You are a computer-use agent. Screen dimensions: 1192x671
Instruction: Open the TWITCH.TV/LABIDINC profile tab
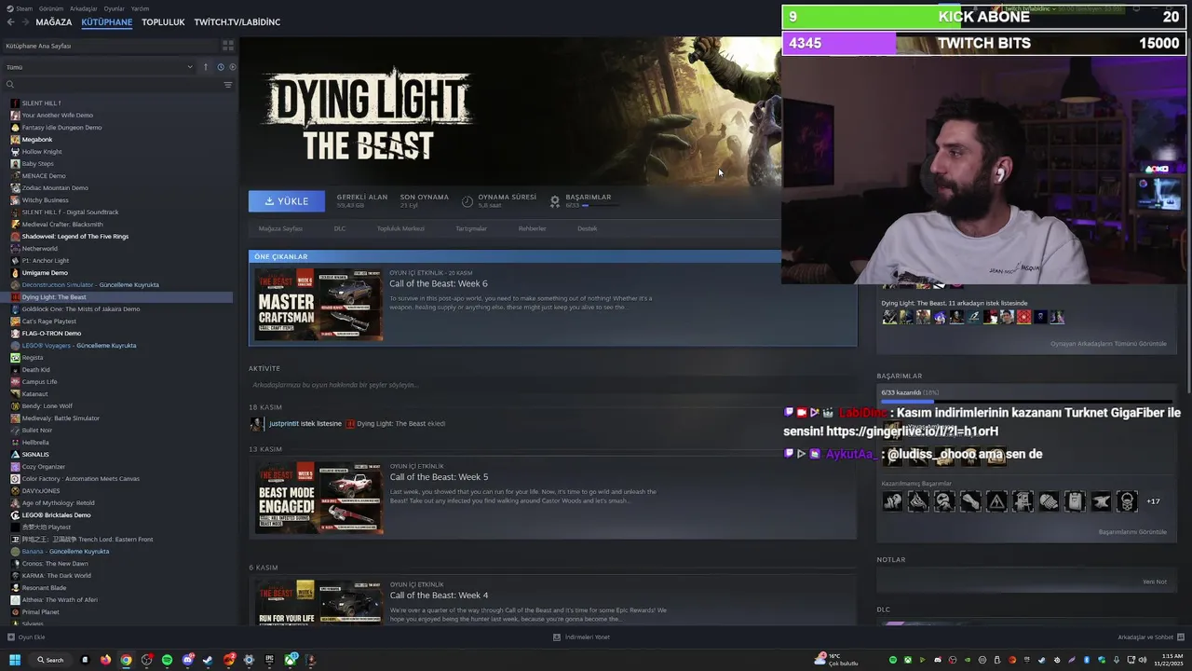point(237,21)
